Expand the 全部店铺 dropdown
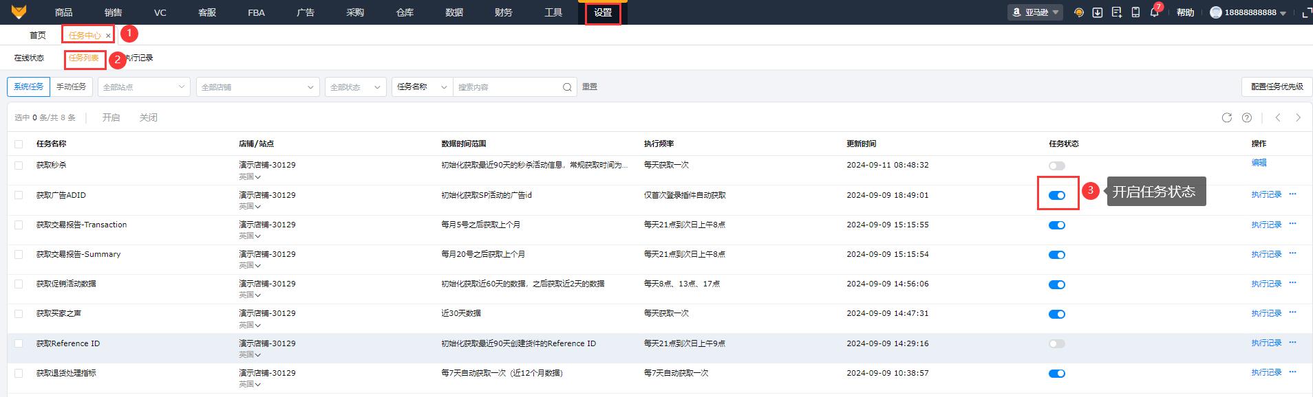 point(257,87)
